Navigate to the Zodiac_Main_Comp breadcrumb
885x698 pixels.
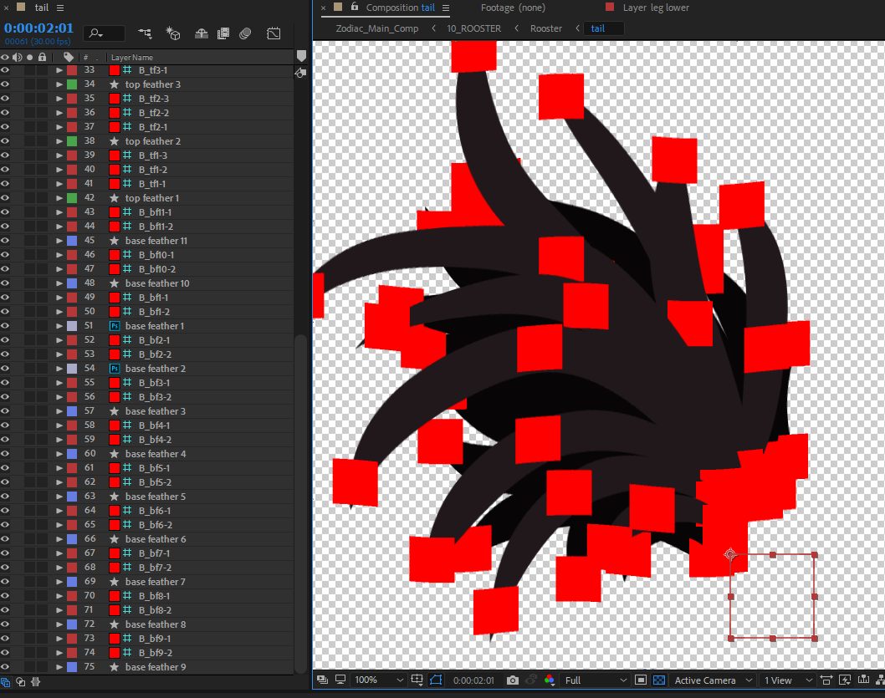[x=377, y=28]
